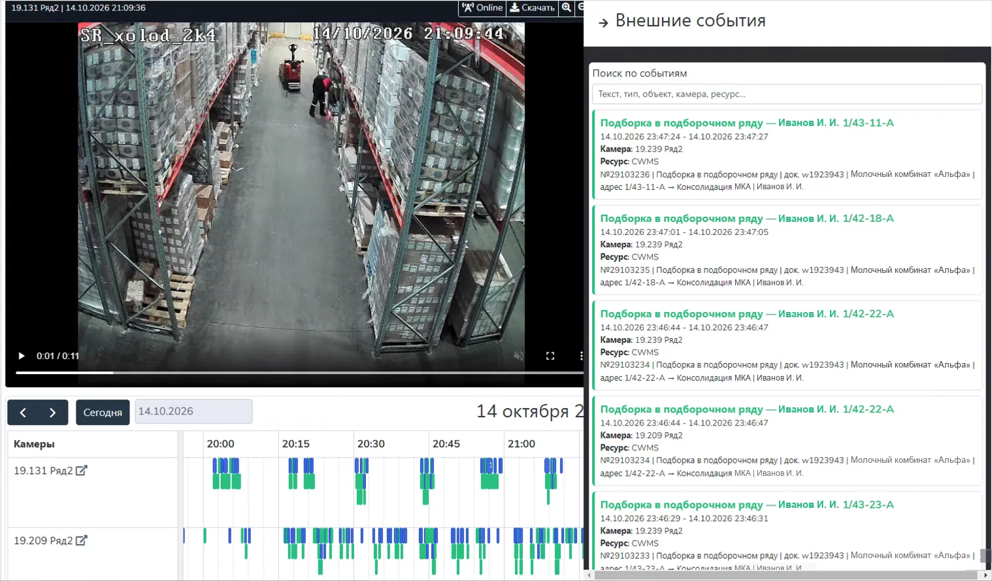The height and width of the screenshot is (581, 992).
Task: Select 20:45 time column header
Action: click(446, 444)
